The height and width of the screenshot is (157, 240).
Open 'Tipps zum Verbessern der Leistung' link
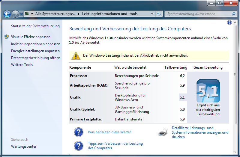115,146
